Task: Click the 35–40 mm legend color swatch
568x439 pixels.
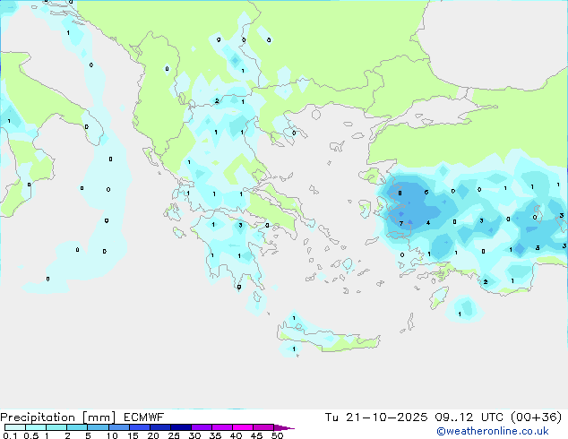Action: (222, 427)
